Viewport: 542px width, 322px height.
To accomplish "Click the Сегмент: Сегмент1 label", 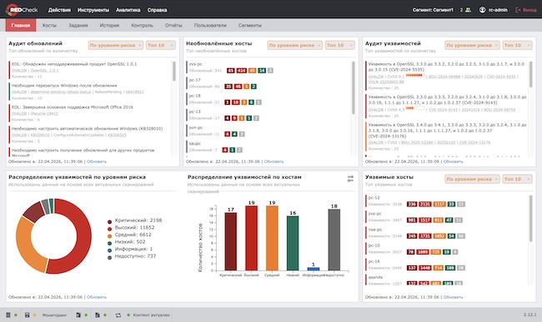I will click(433, 10).
